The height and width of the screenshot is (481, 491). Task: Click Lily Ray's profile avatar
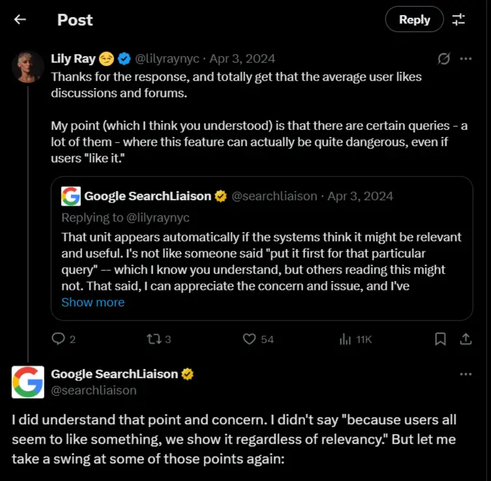[27, 65]
